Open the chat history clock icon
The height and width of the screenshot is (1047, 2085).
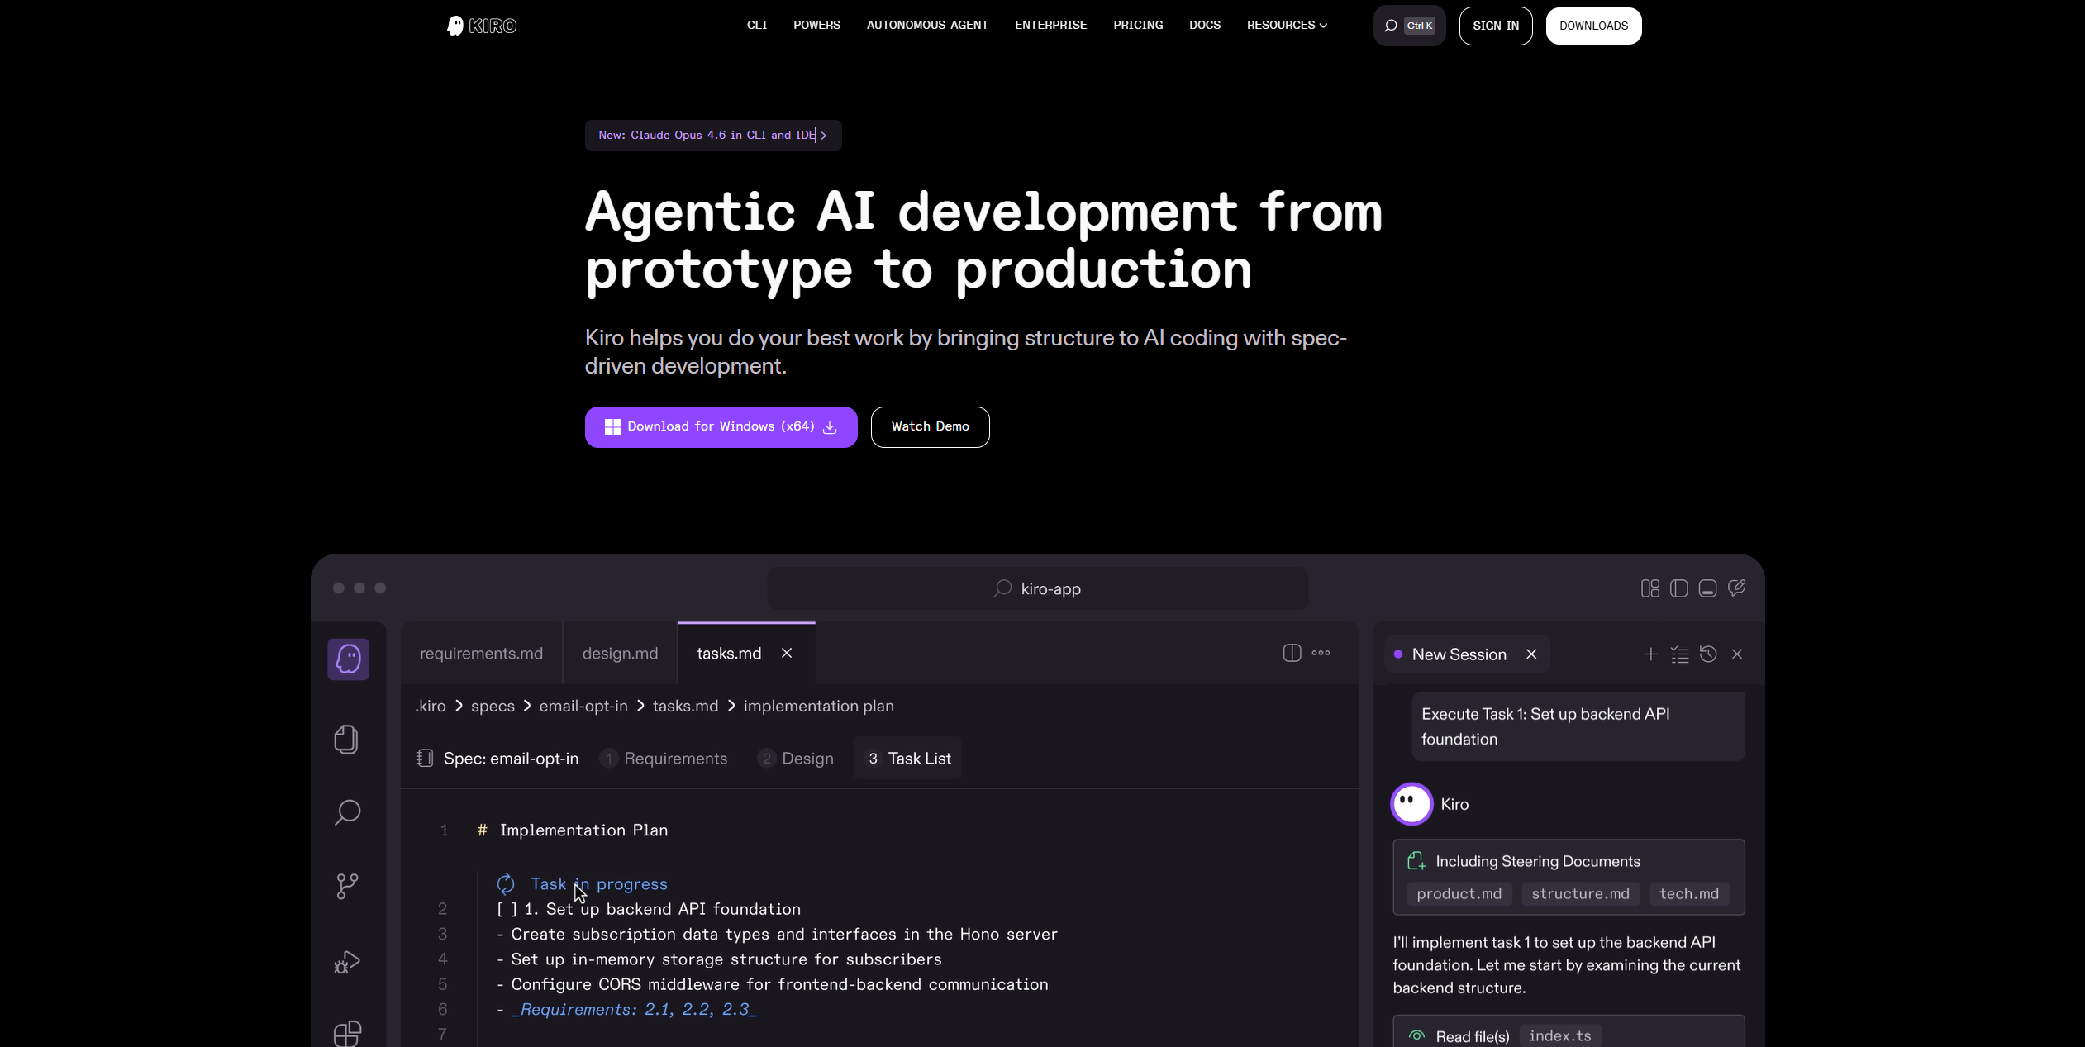point(1708,654)
